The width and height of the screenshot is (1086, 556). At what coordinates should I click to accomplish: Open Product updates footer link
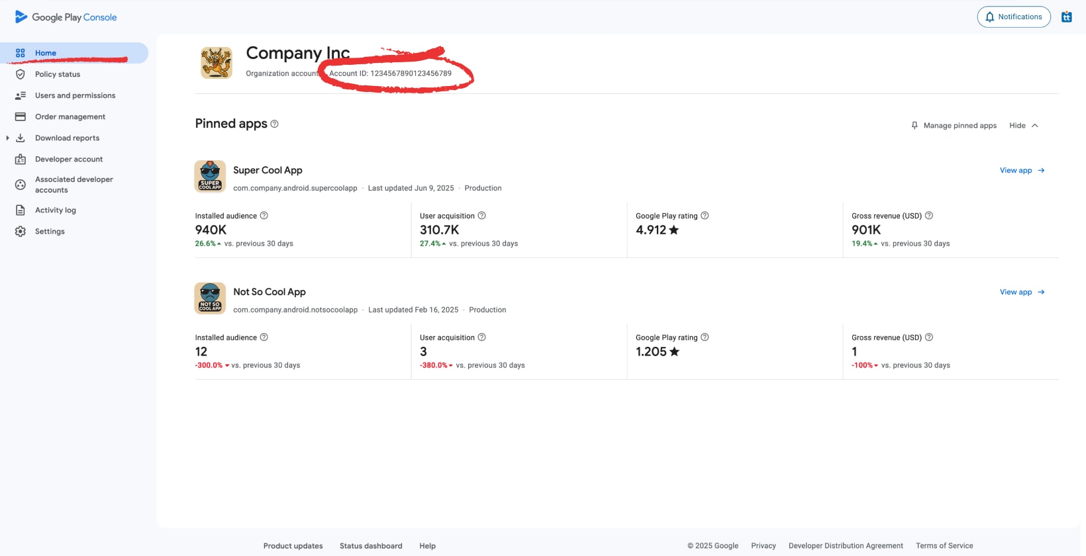click(x=293, y=546)
